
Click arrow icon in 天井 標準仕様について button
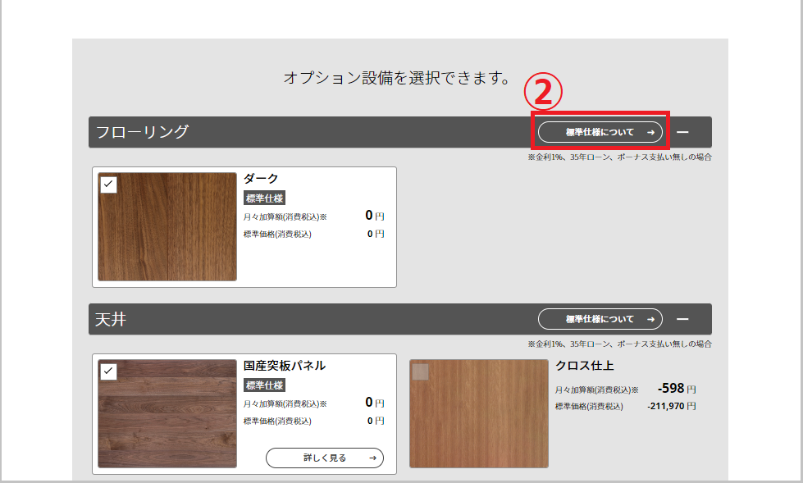650,320
